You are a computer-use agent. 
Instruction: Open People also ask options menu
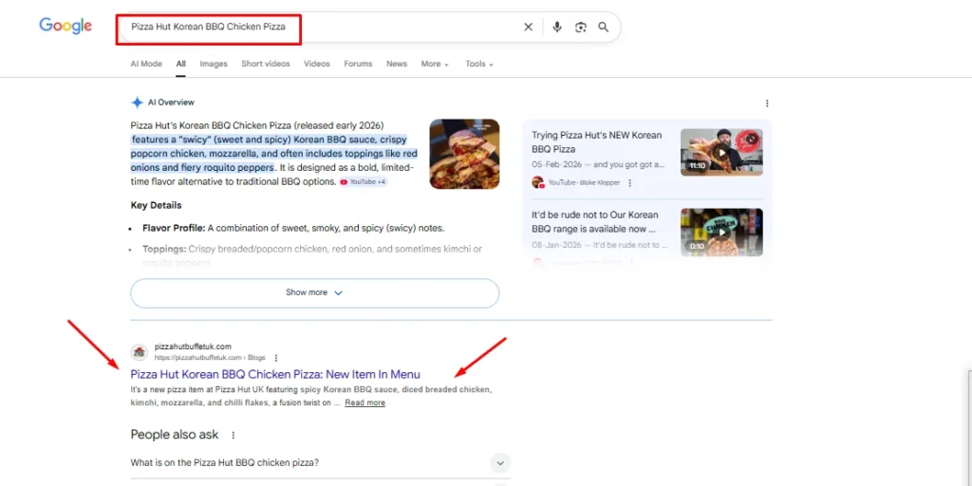[x=233, y=436]
